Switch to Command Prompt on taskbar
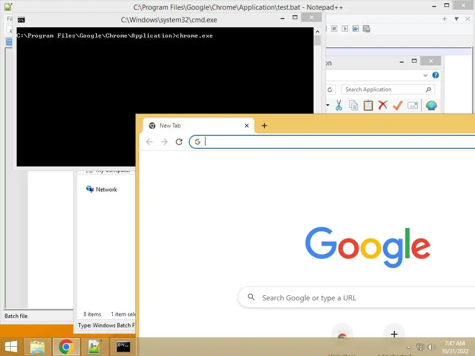The image size is (475, 356). coord(123,347)
